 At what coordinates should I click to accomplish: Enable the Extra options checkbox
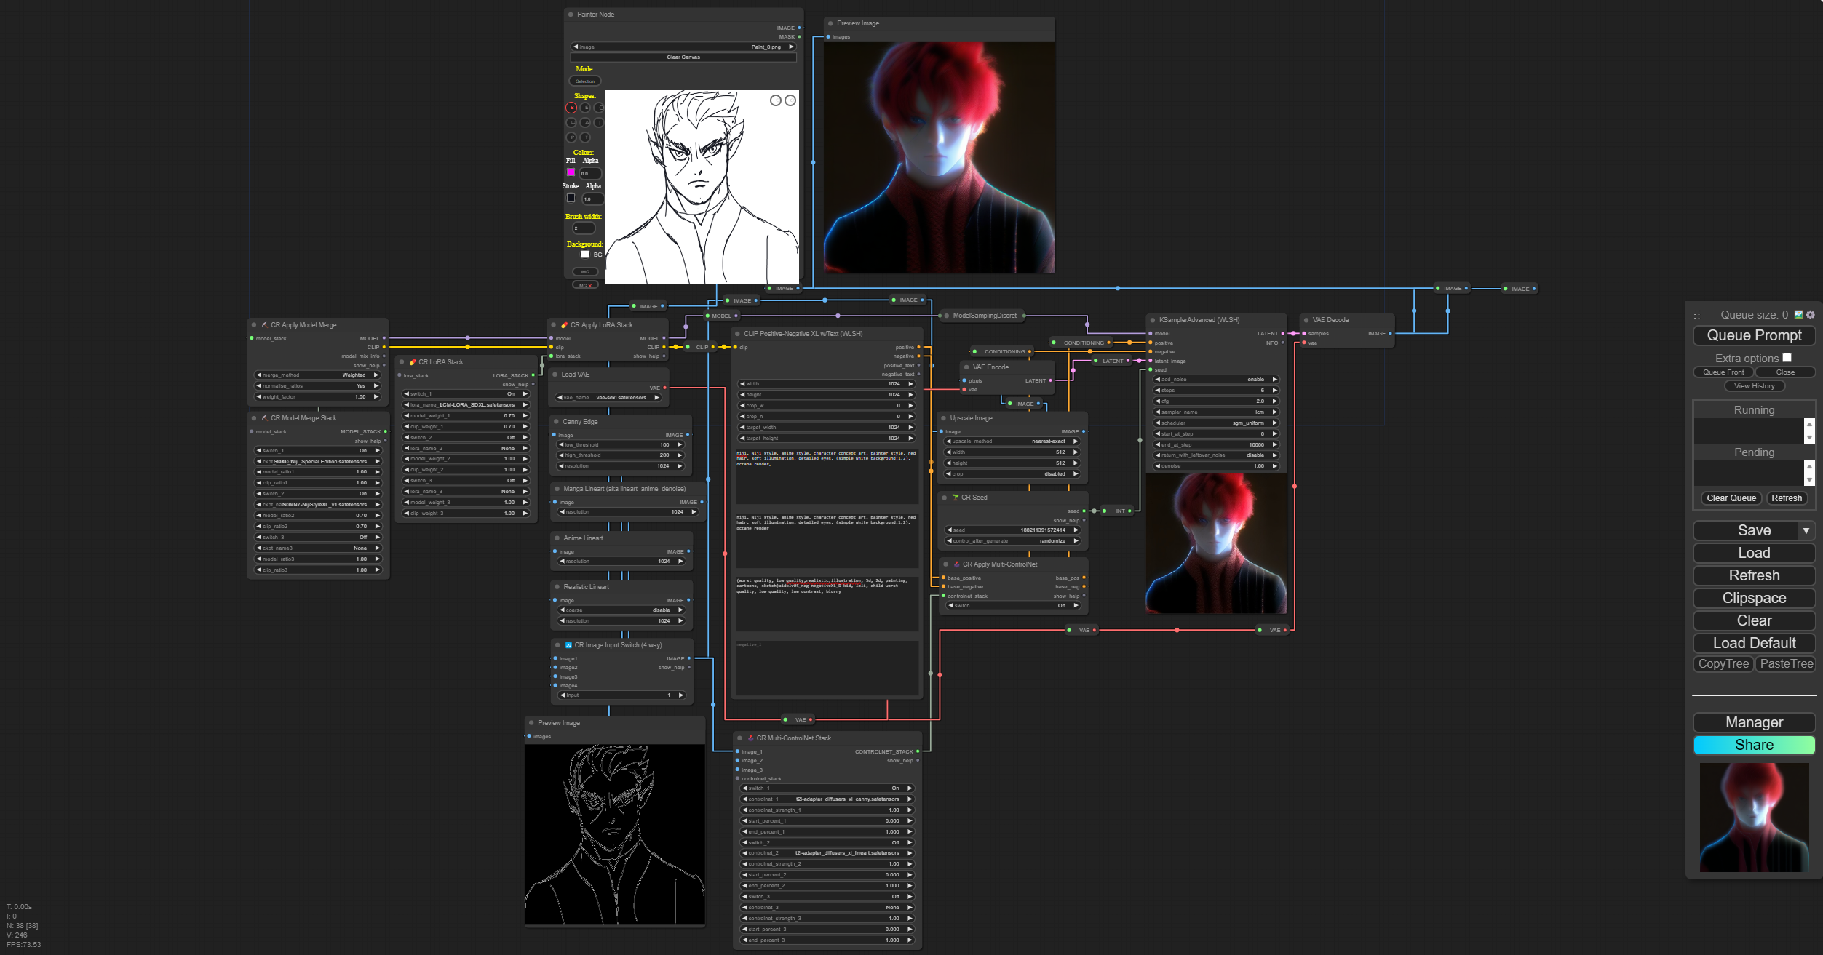click(x=1787, y=358)
